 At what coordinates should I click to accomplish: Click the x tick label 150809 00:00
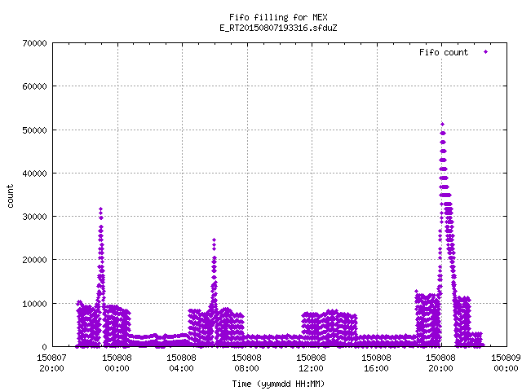(506, 363)
